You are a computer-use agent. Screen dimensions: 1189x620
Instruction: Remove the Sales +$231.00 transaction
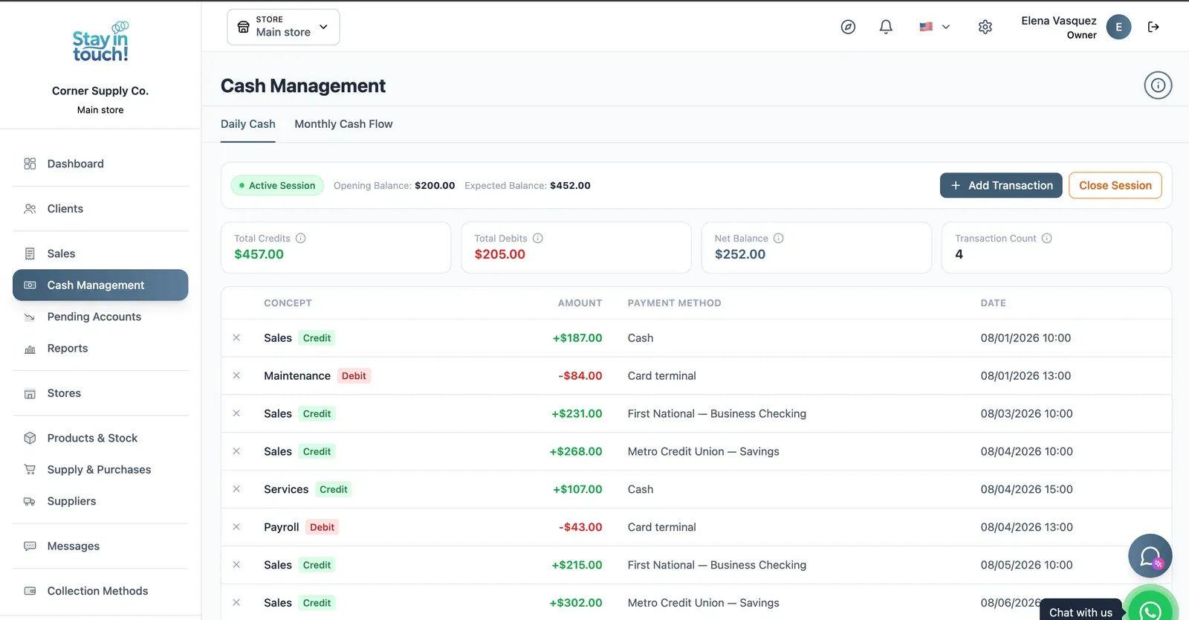[236, 413]
